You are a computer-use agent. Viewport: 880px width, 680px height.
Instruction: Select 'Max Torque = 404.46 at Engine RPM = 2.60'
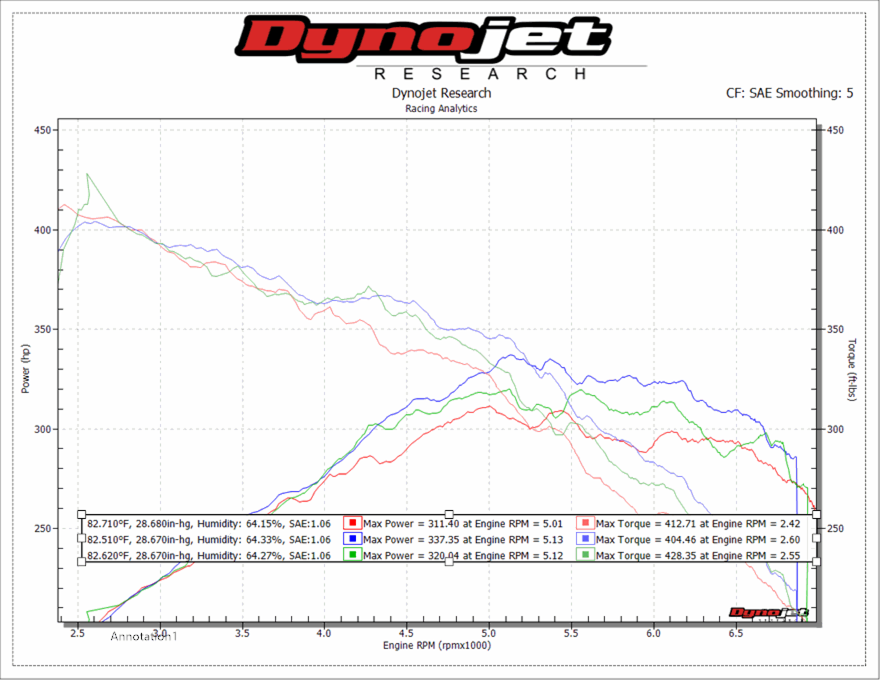pyautogui.click(x=698, y=539)
